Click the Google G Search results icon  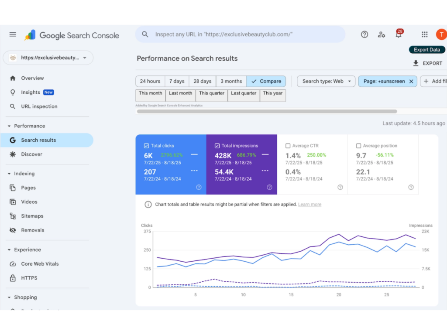coord(13,140)
